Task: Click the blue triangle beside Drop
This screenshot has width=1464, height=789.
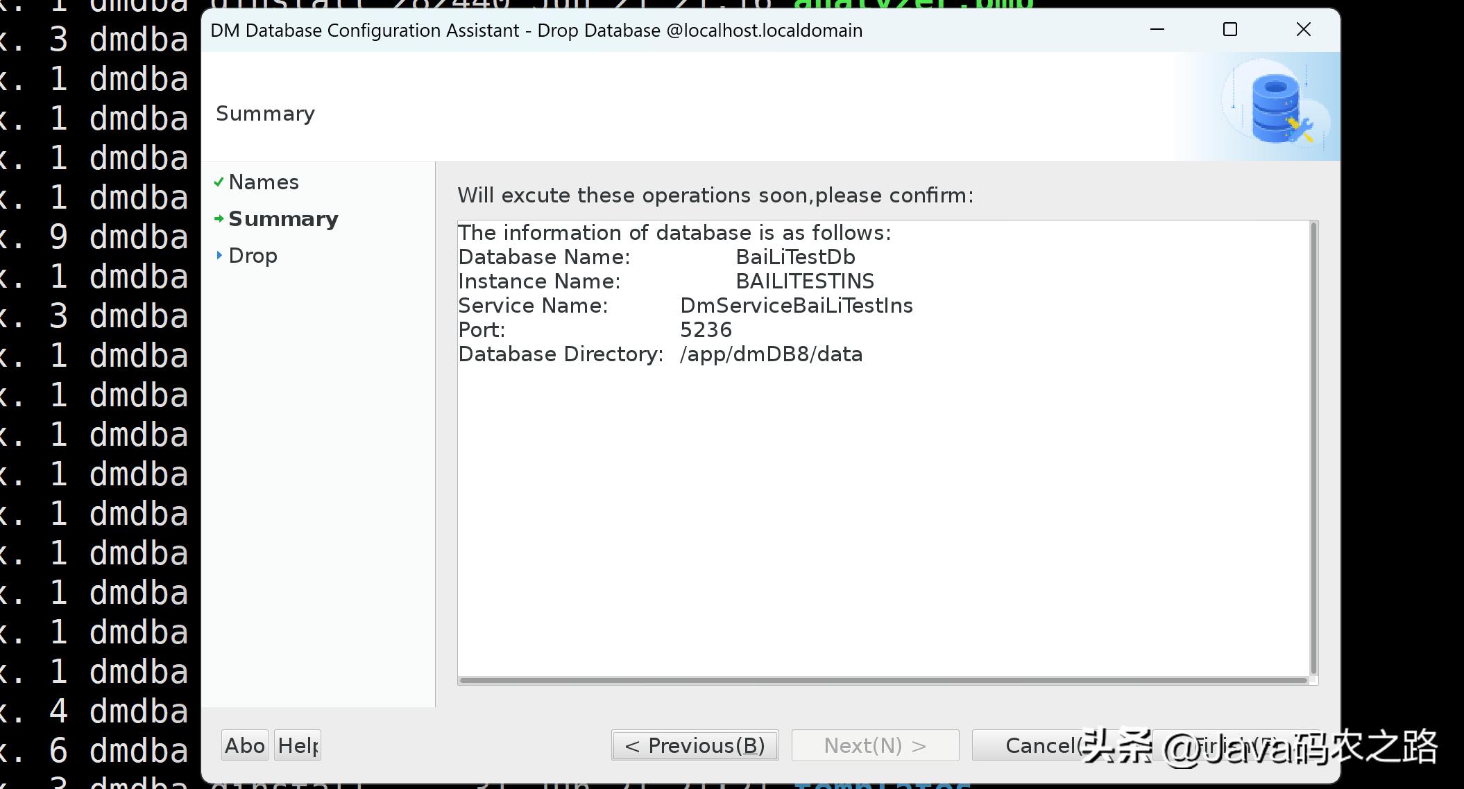Action: click(x=219, y=256)
